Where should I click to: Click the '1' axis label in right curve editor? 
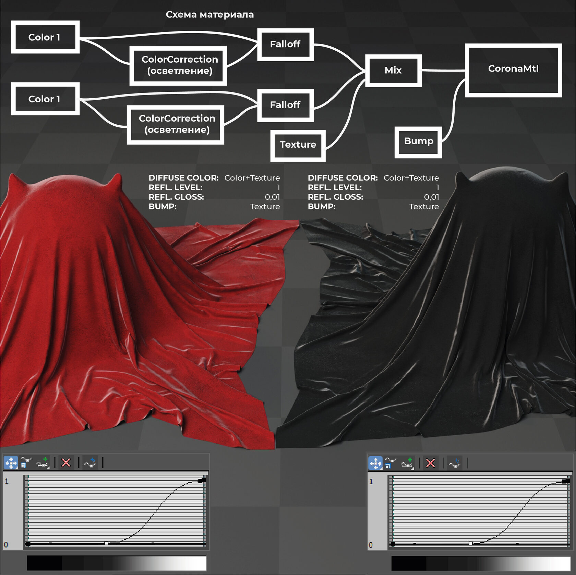pyautogui.click(x=371, y=482)
